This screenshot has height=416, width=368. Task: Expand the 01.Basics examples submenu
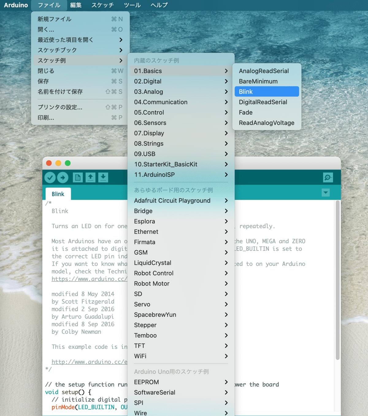181,71
